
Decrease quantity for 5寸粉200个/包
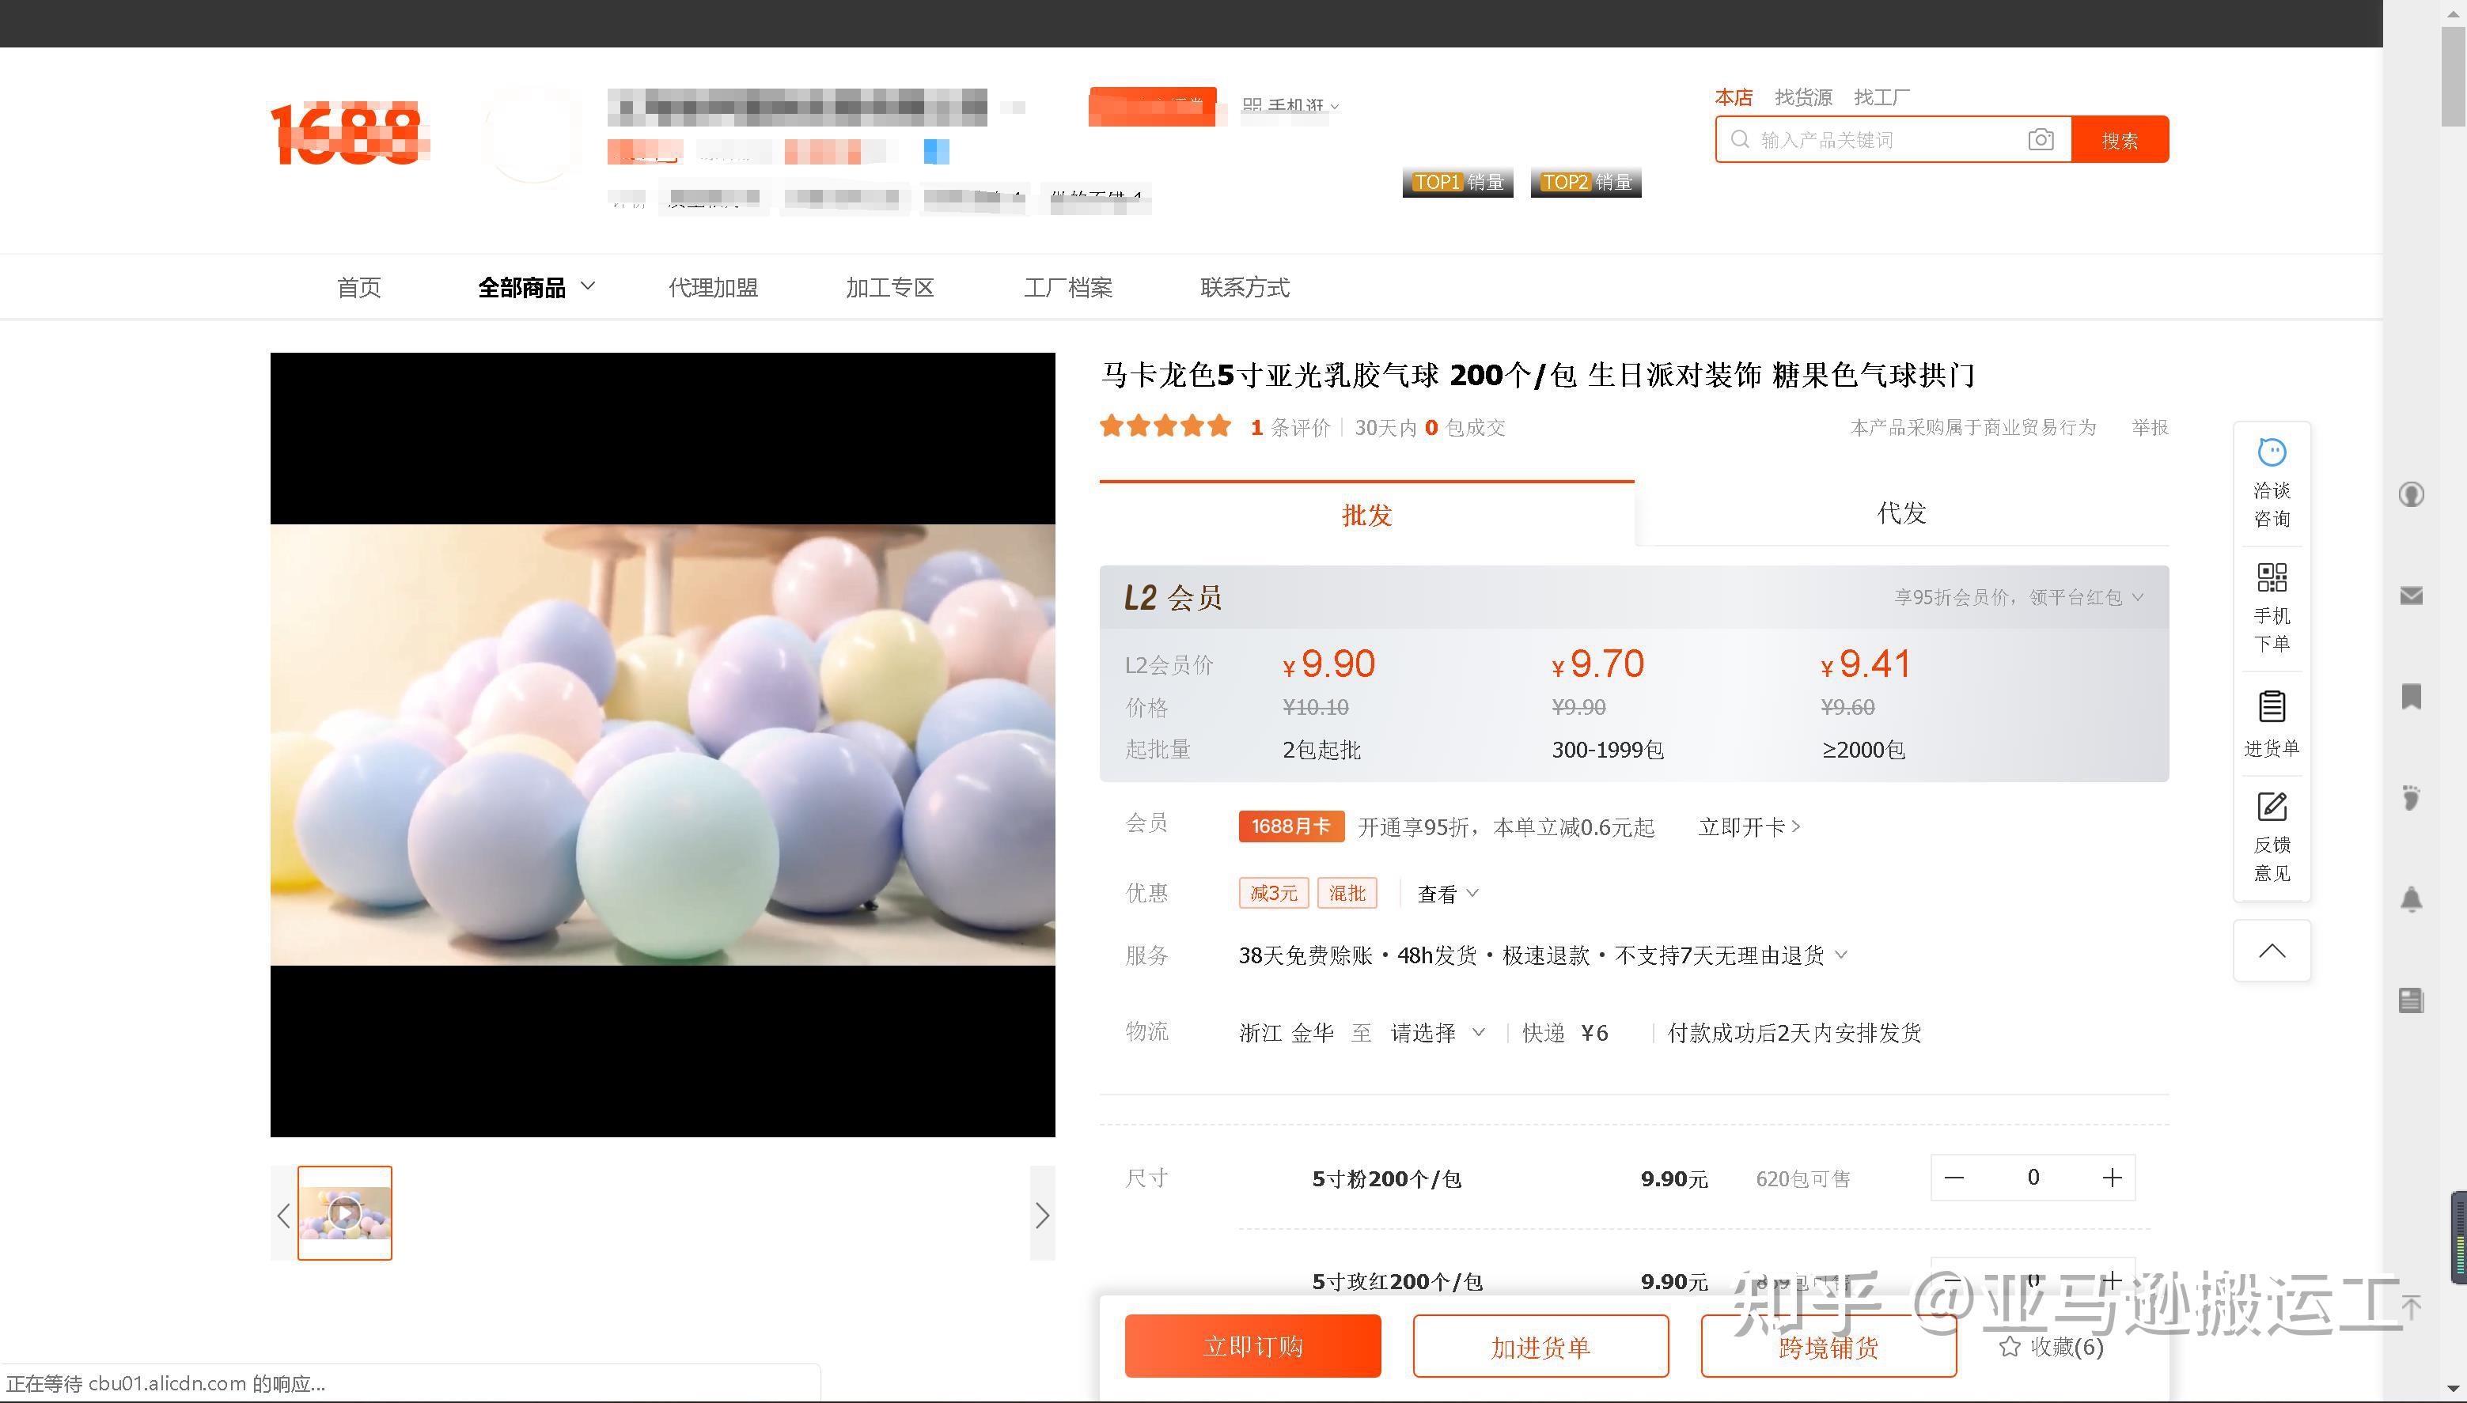(1954, 1178)
